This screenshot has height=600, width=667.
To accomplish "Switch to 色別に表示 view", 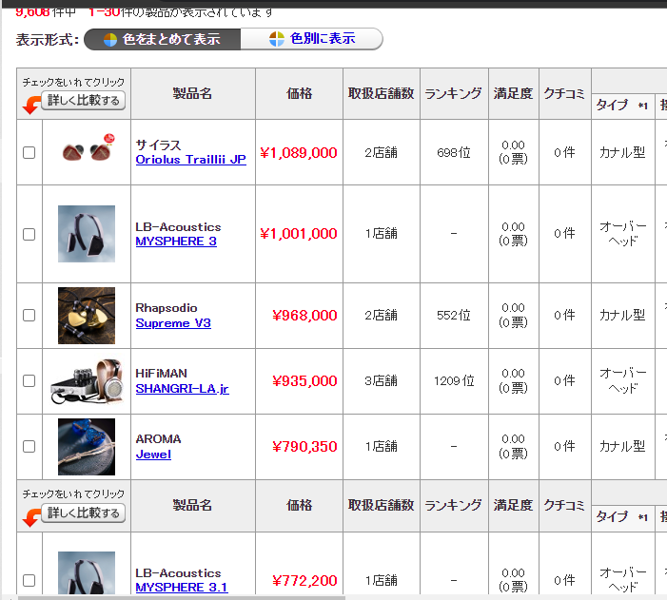I will [x=312, y=39].
